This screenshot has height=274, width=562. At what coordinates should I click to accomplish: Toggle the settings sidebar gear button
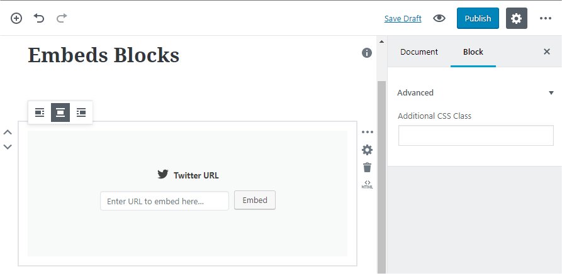click(x=516, y=18)
